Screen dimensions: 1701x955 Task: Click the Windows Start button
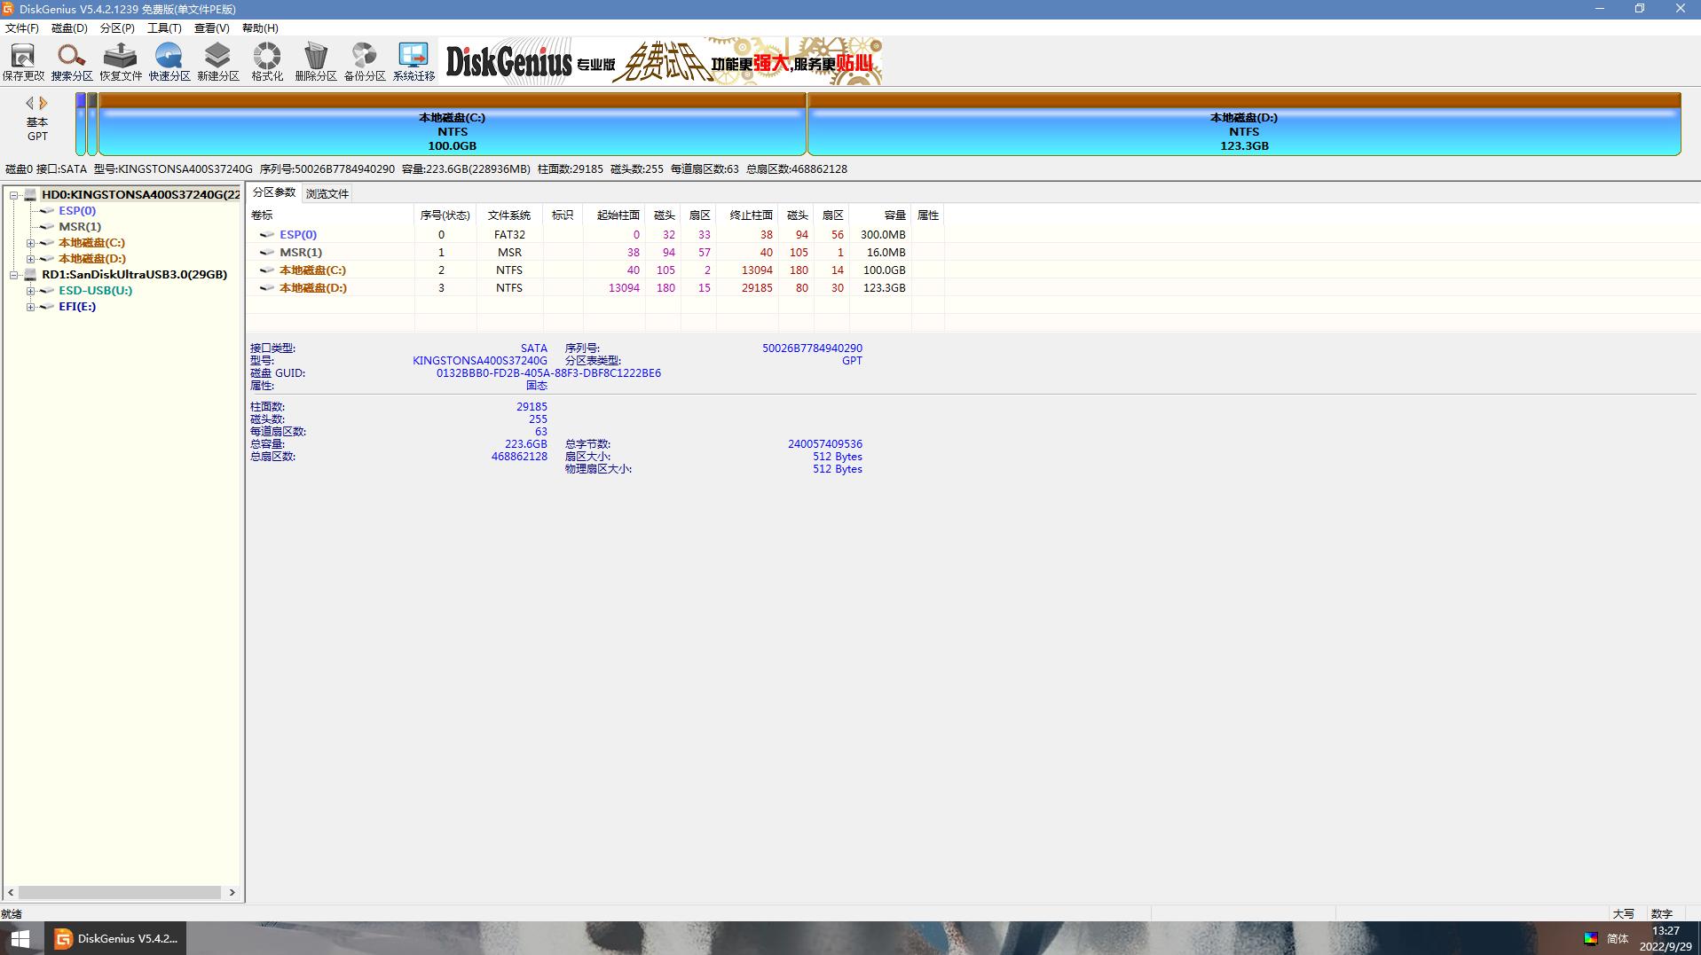click(20, 938)
